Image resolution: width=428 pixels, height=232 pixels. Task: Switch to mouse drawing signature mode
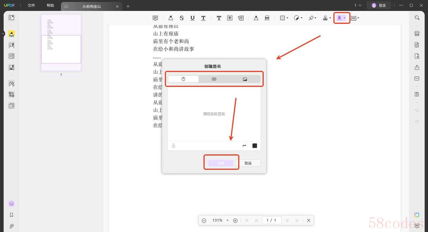pos(183,79)
